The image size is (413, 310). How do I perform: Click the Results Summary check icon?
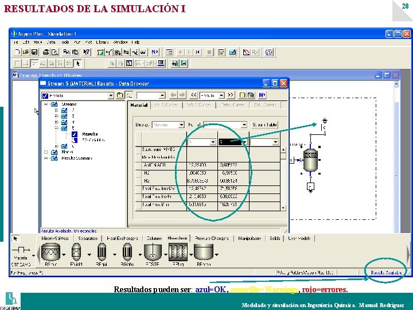coord(54,158)
